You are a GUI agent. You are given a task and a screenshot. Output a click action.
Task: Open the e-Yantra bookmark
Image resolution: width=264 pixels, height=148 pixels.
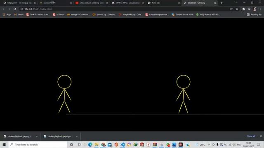59,15
